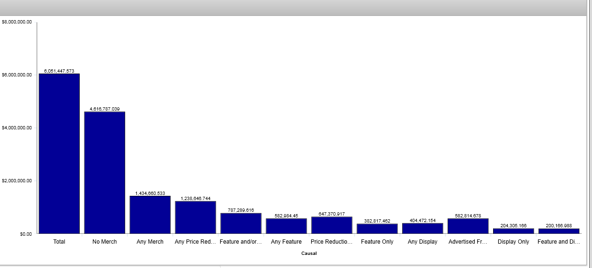Click the 1,434,660.533 data label
The width and height of the screenshot is (592, 268).
click(150, 193)
